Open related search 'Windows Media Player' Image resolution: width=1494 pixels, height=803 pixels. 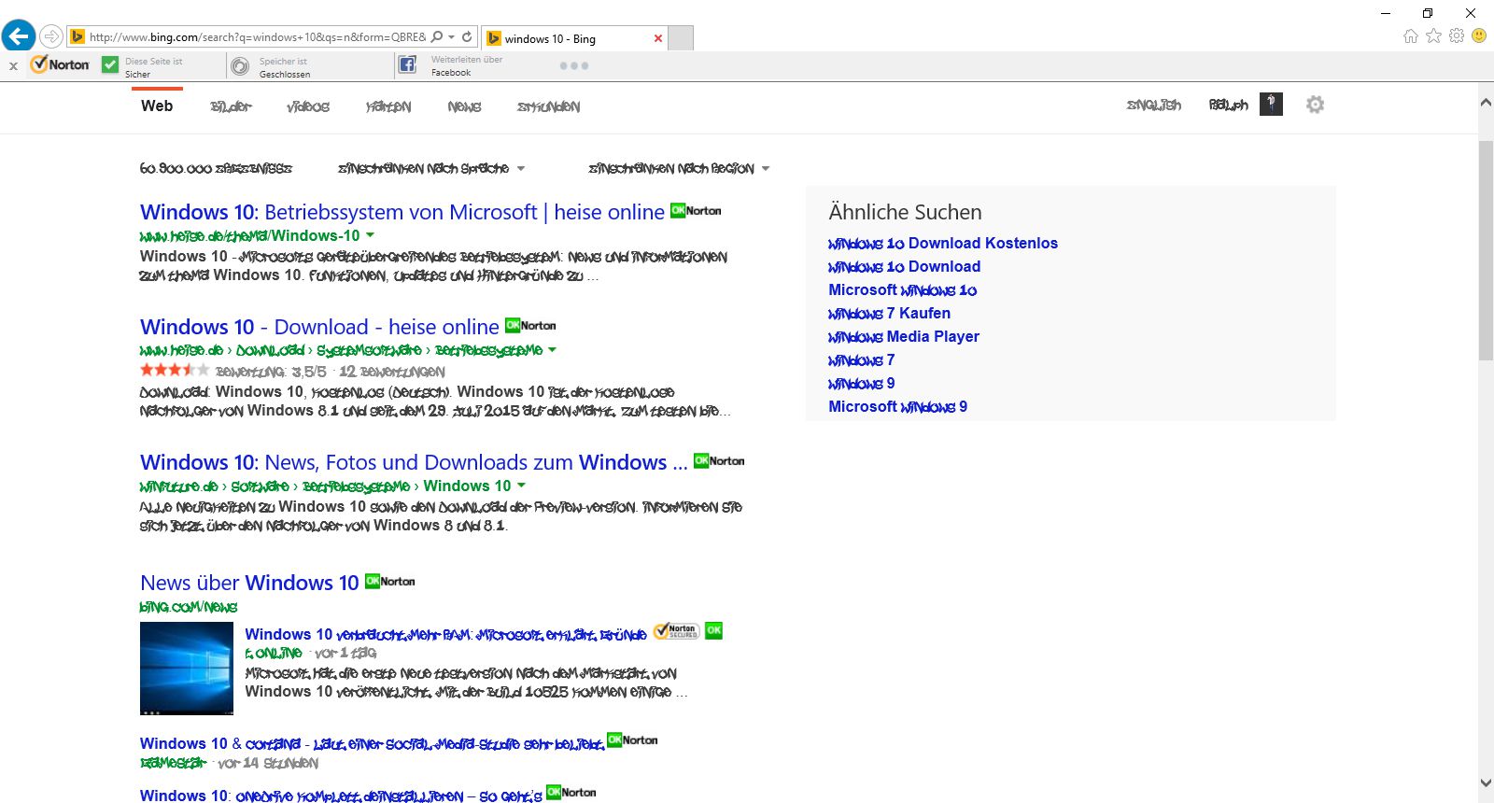click(x=904, y=337)
